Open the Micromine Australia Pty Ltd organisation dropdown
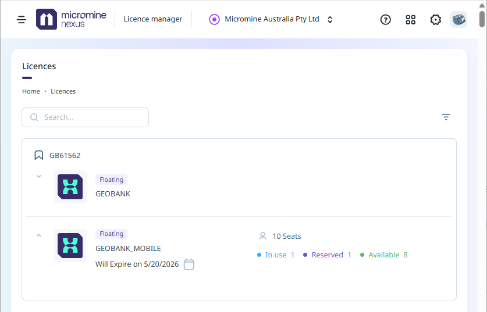Viewport: 487px width, 312px height. tap(271, 19)
